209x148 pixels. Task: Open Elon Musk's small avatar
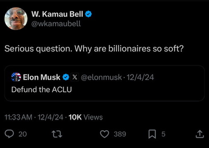(16, 77)
